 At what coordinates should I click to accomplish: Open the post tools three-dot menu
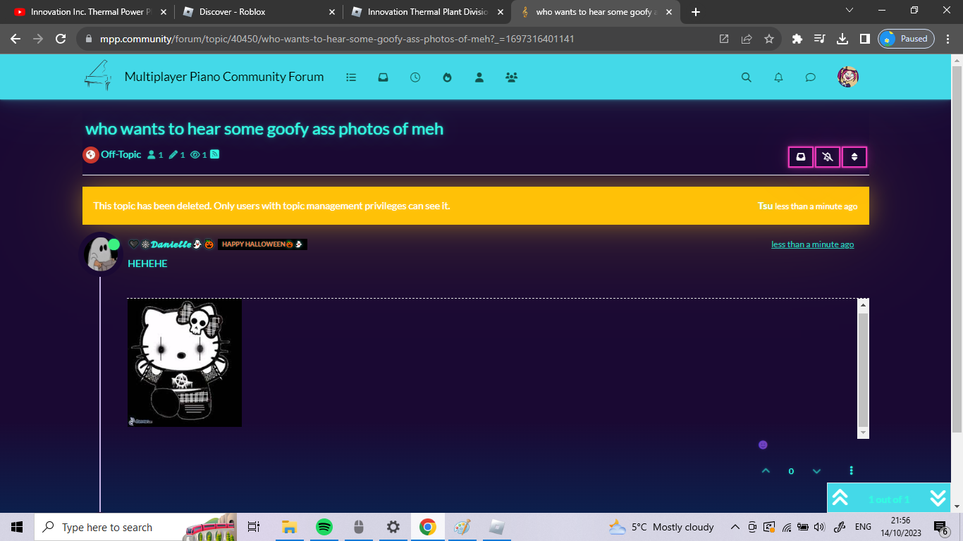(852, 471)
